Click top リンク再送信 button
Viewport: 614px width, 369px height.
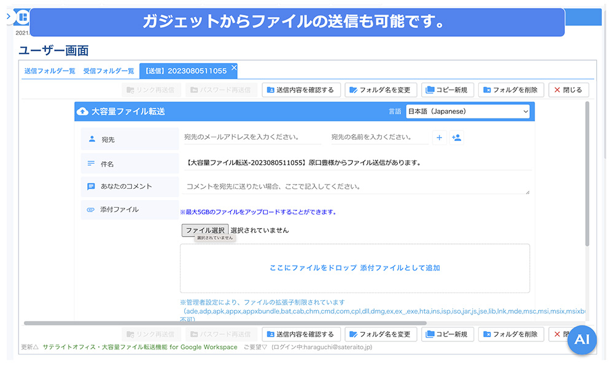coord(151,90)
